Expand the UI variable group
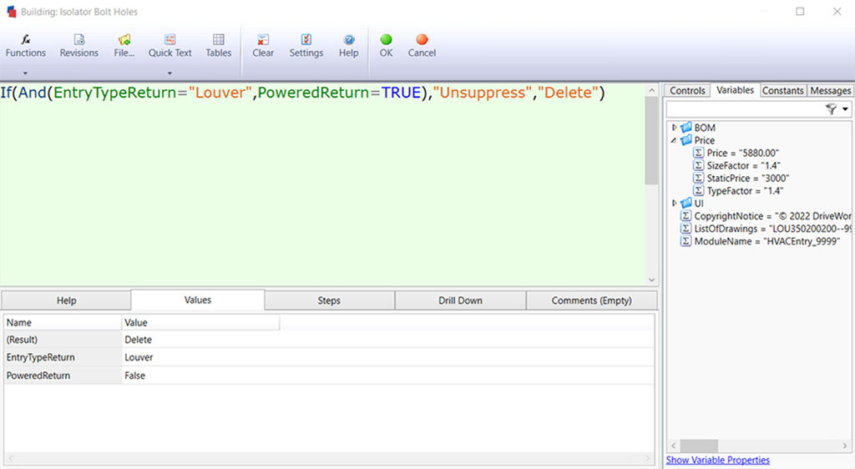Screen dimensions: 855x469 click(675, 203)
